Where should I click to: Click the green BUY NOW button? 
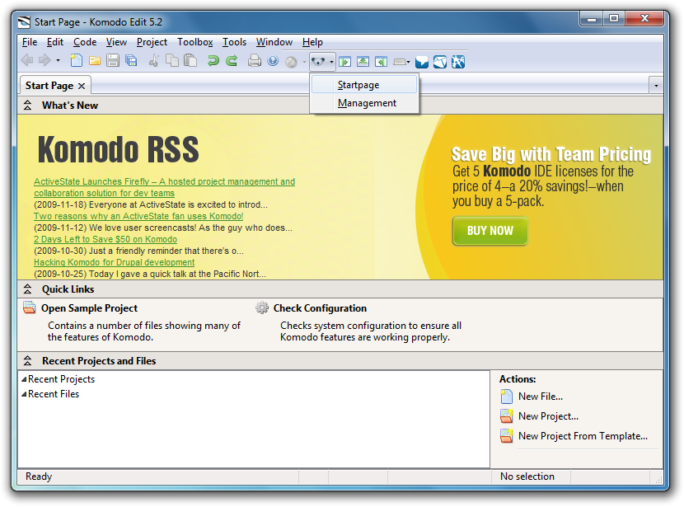[490, 230]
